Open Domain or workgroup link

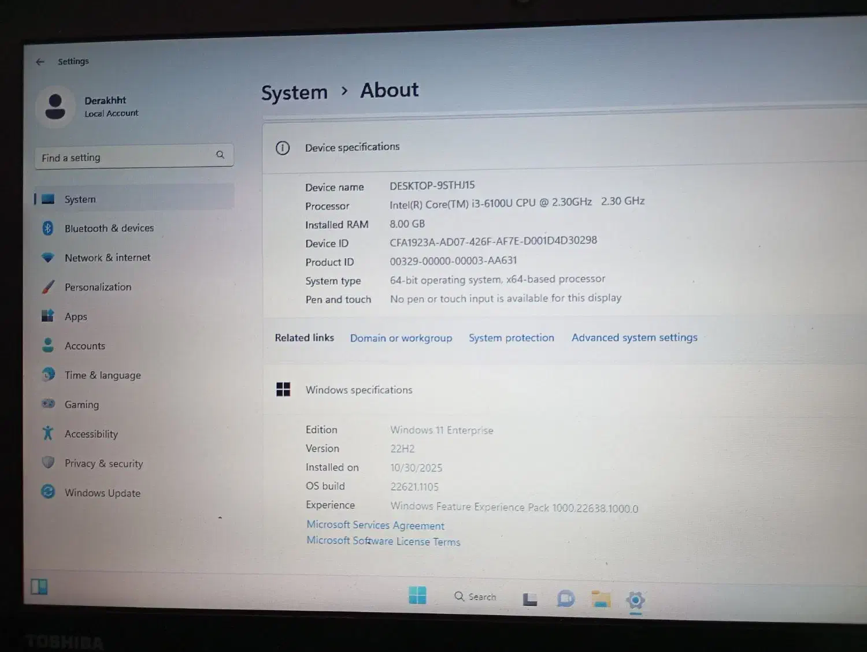point(401,338)
